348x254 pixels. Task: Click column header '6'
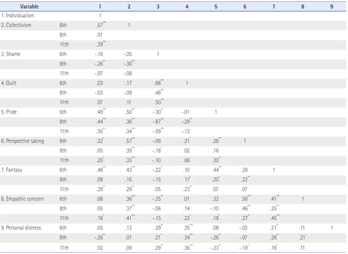[245, 7]
